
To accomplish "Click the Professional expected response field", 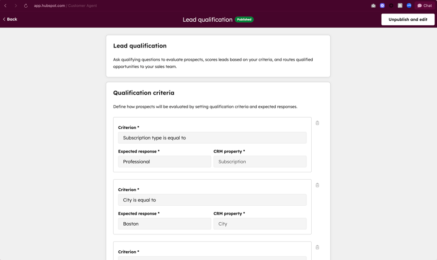I will point(164,162).
